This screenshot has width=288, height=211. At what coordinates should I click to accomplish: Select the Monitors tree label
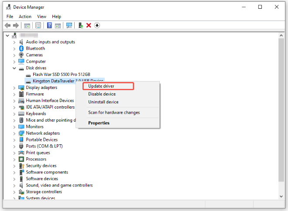tap(35, 126)
